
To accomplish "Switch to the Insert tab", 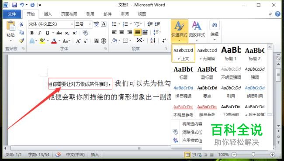I will coord(48,14).
